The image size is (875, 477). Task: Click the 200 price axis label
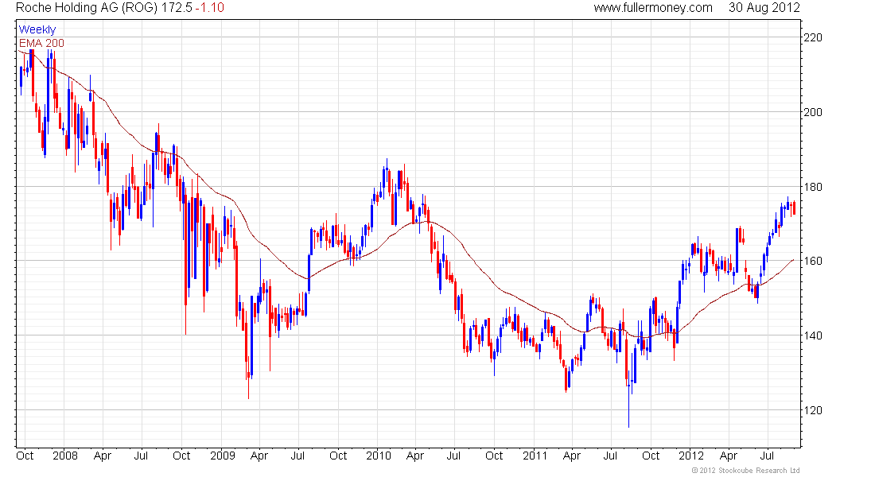click(x=812, y=112)
